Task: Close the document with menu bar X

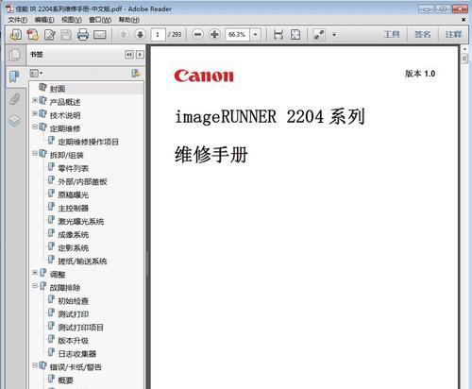Action: pyautogui.click(x=464, y=20)
